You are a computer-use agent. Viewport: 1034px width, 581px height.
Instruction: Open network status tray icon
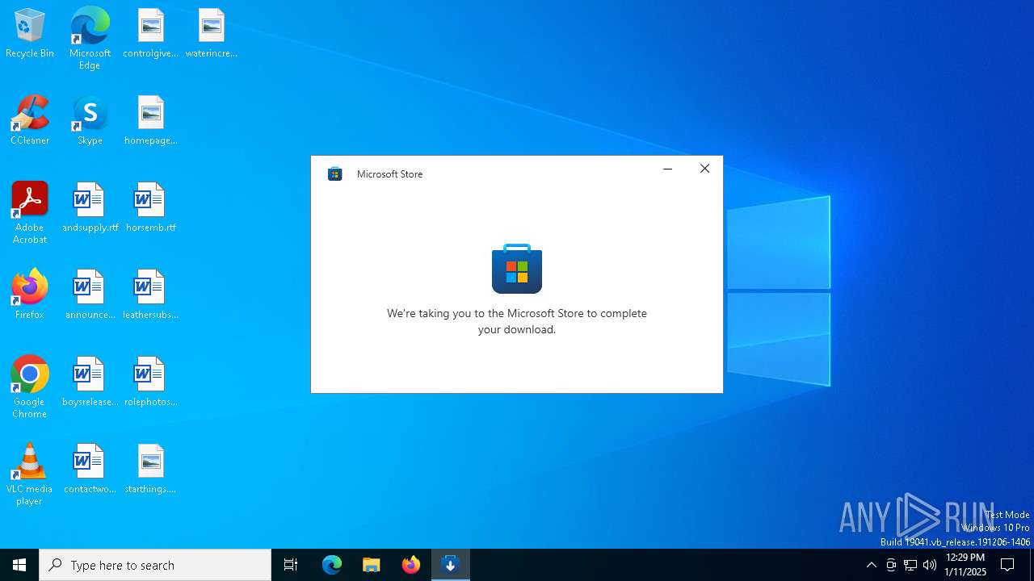point(910,565)
